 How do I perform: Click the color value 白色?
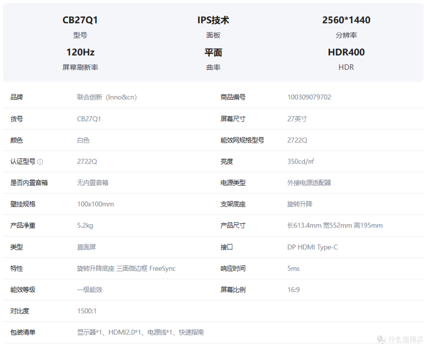click(83, 140)
